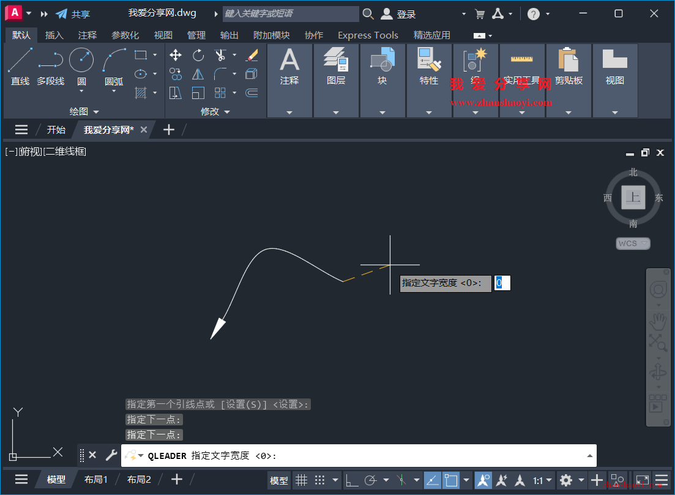This screenshot has height=495, width=675.
Task: Expand the command line history arrow
Action: pyautogui.click(x=589, y=456)
